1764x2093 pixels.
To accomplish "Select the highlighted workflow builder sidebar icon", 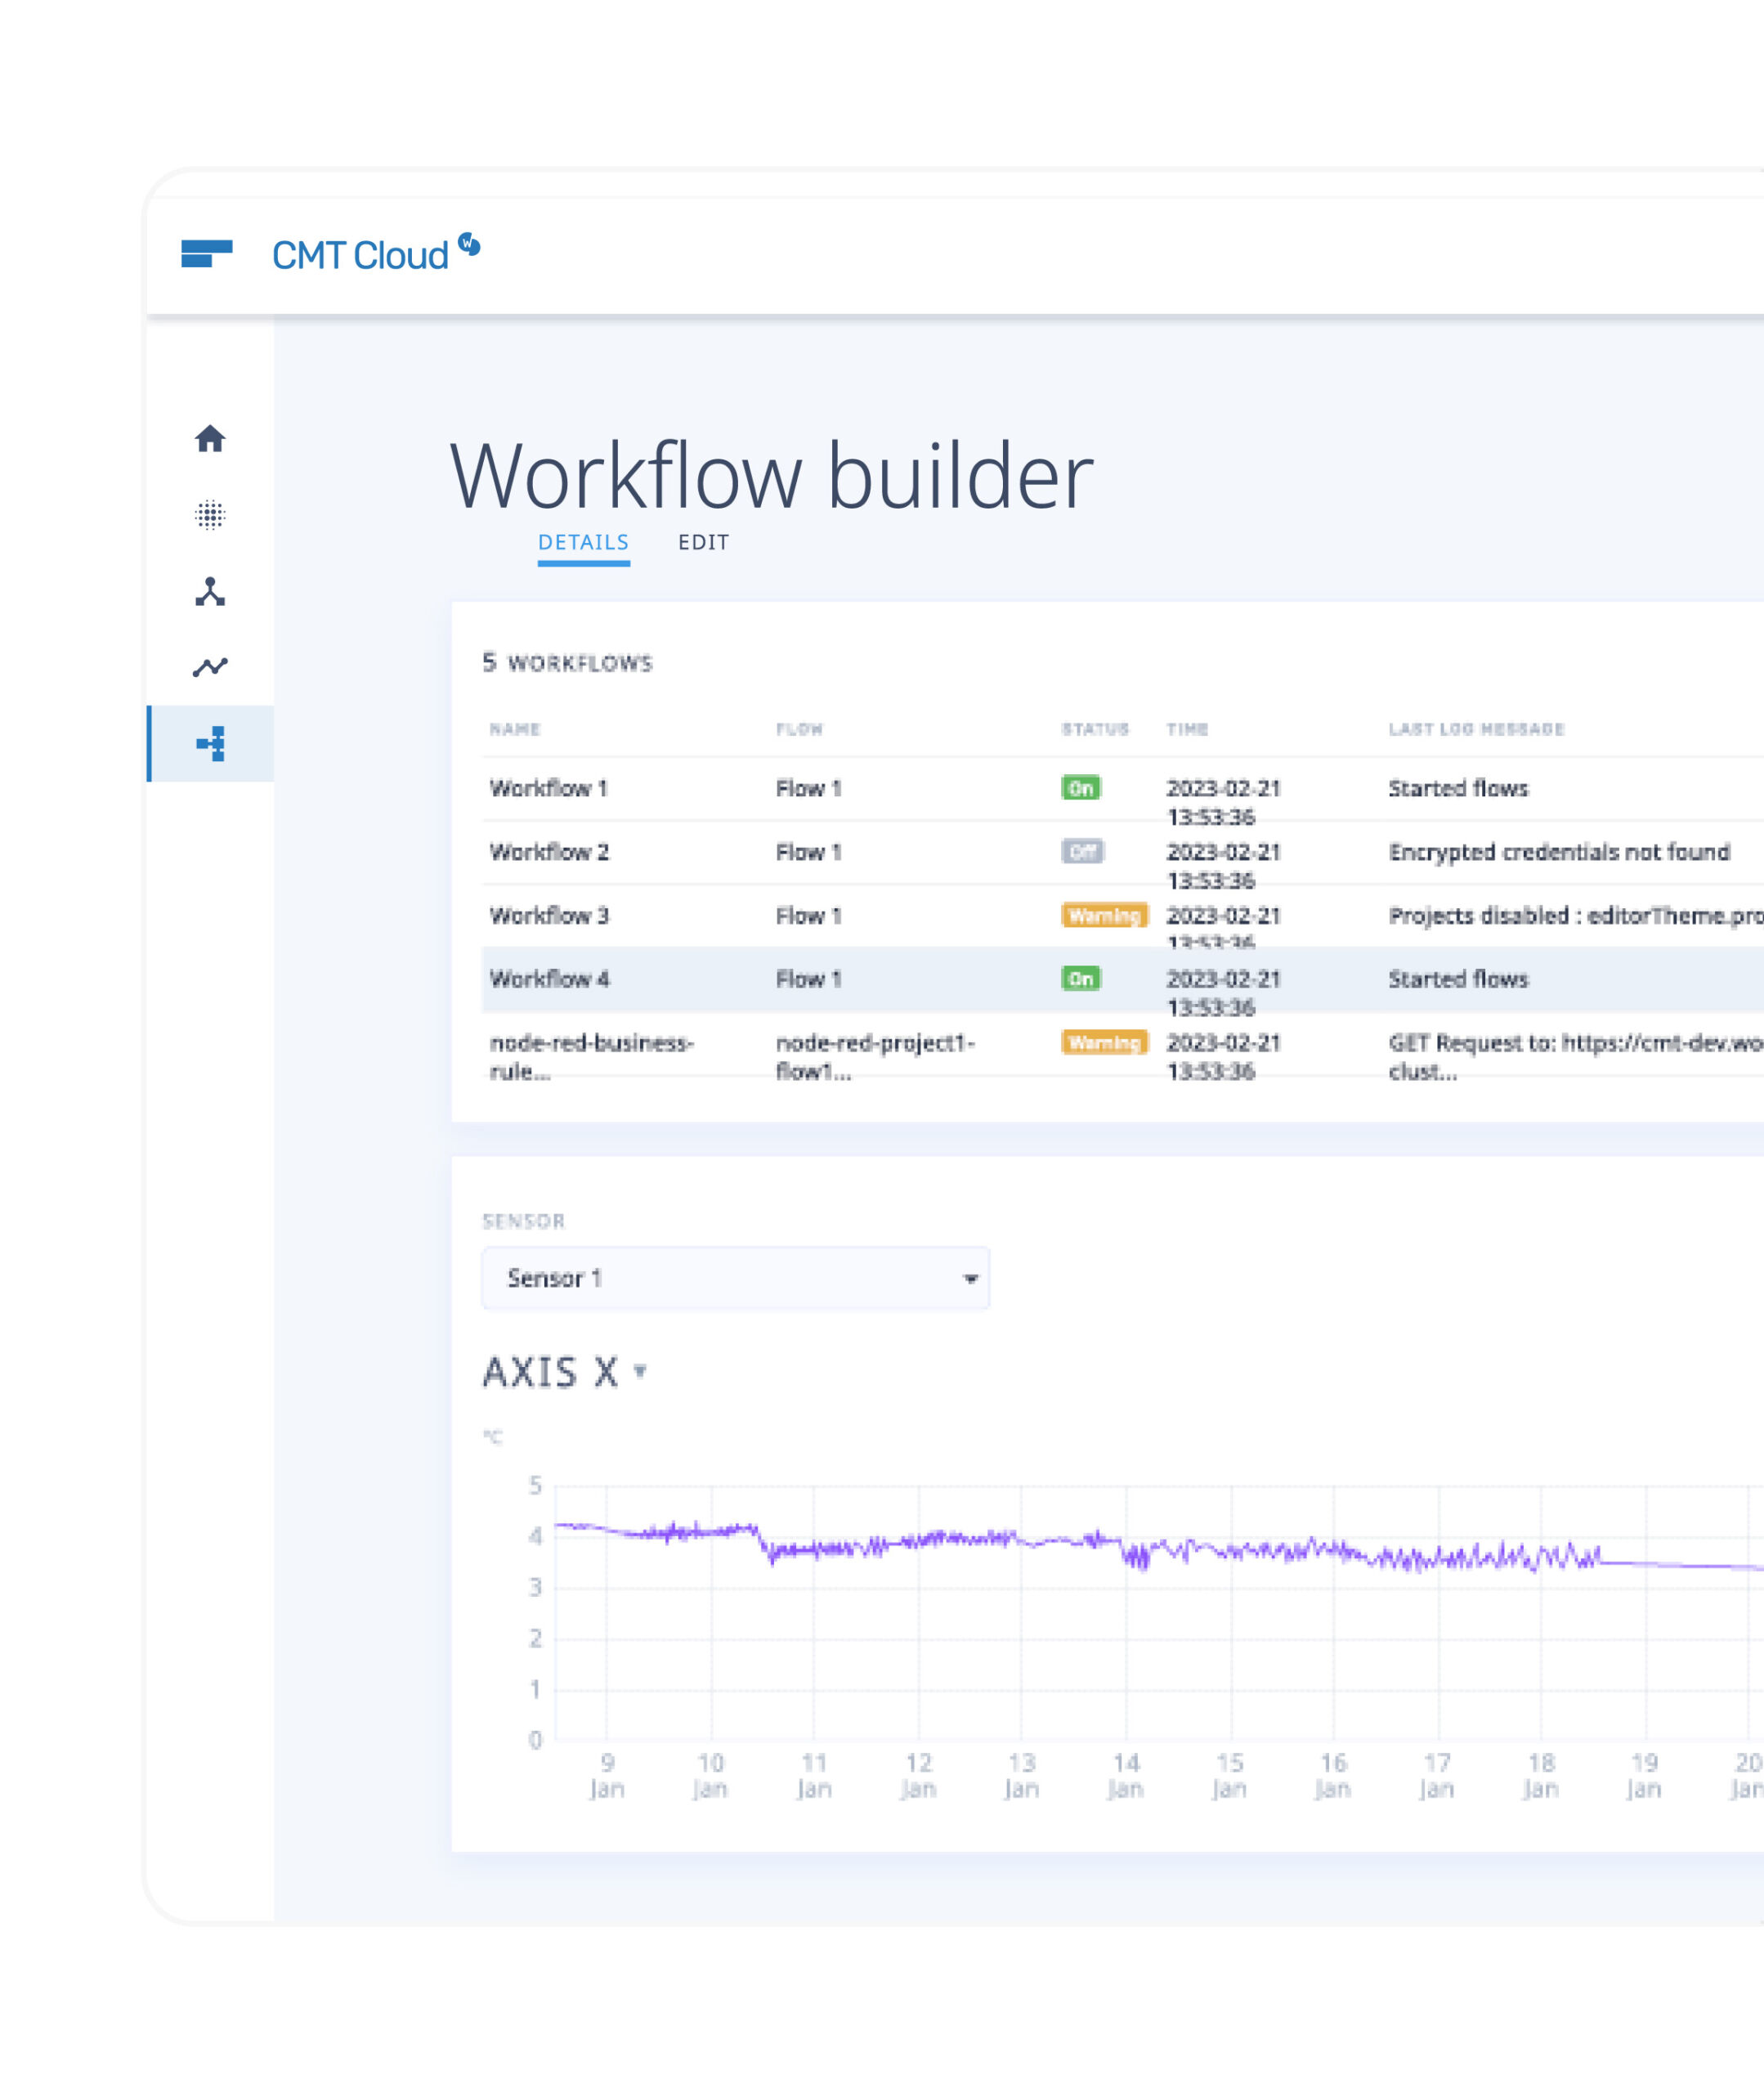I will (x=211, y=743).
